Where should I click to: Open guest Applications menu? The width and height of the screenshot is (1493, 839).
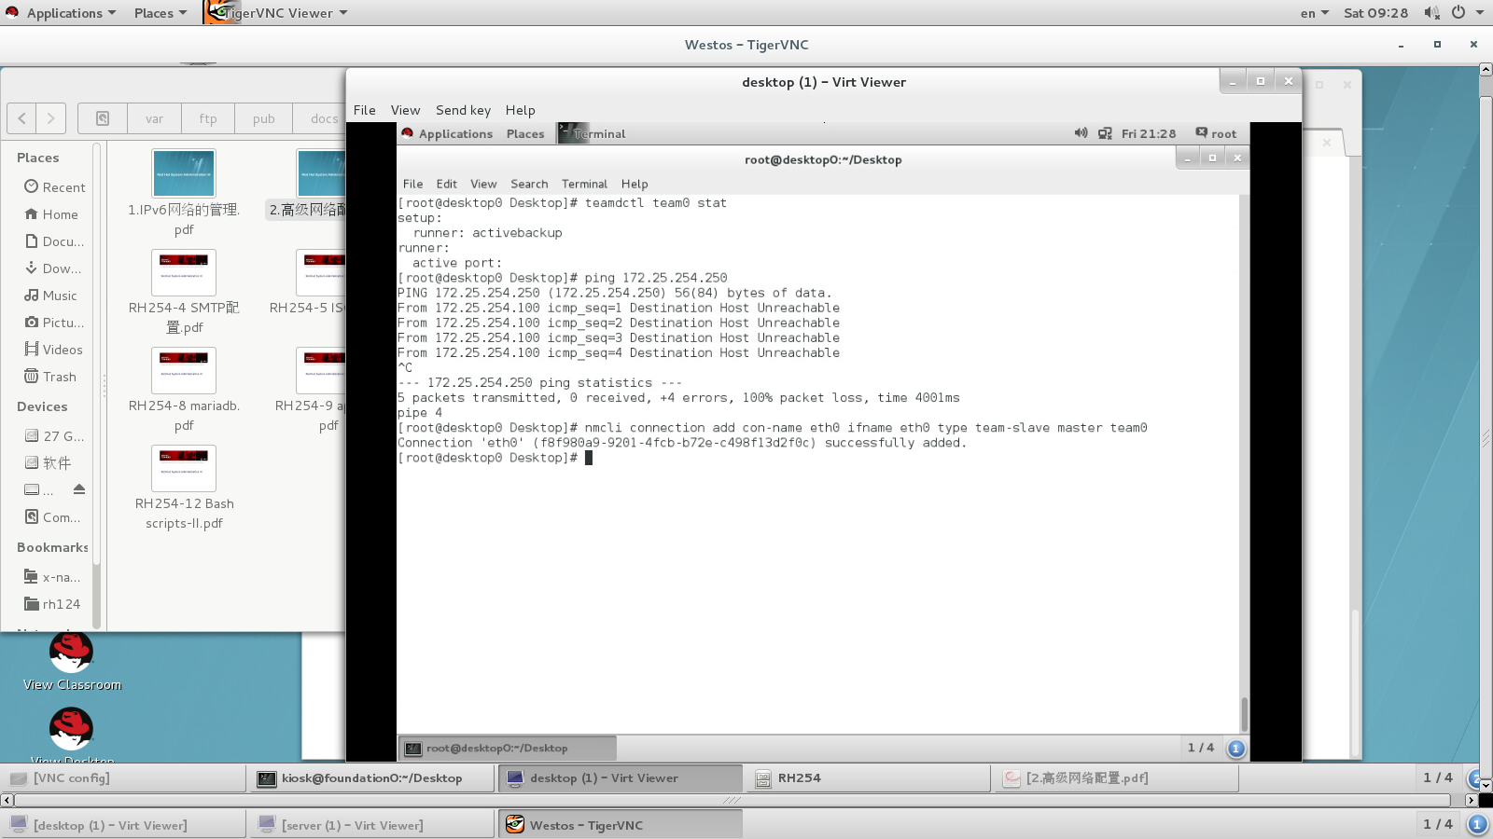pos(447,134)
